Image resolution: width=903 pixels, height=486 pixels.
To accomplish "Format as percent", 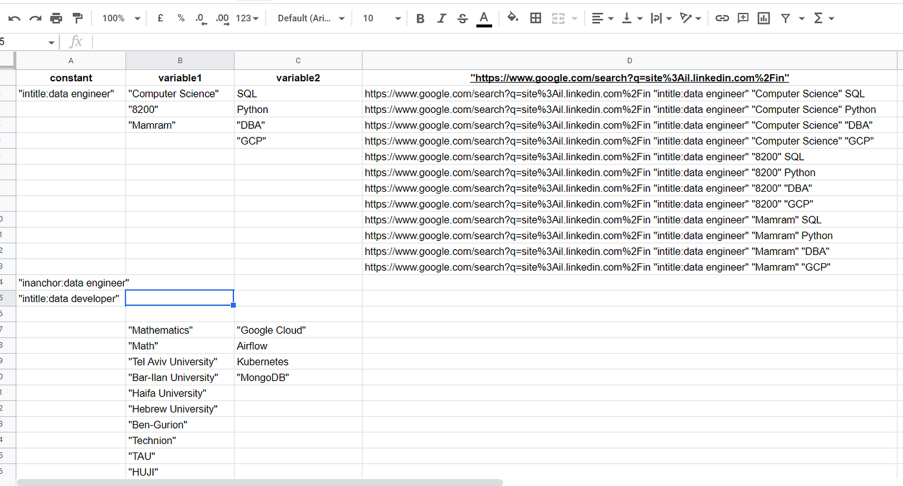I will point(181,18).
